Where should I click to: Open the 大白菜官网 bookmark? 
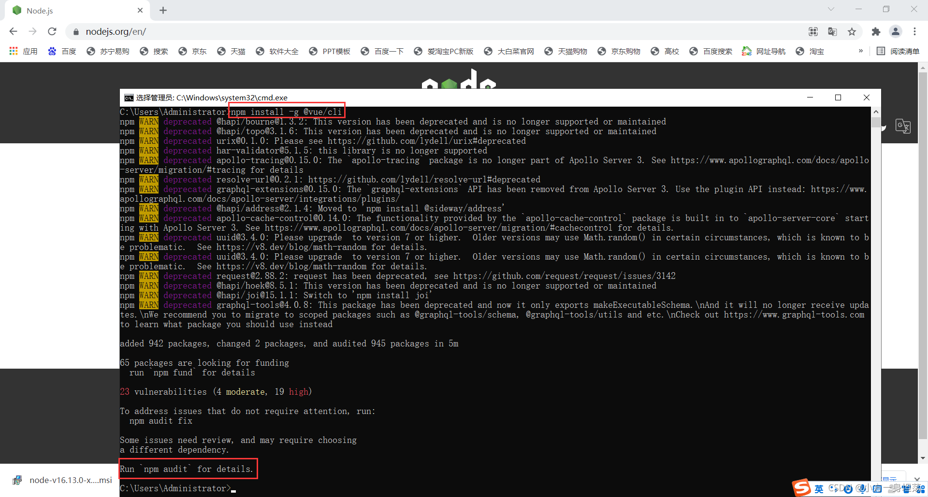[509, 51]
